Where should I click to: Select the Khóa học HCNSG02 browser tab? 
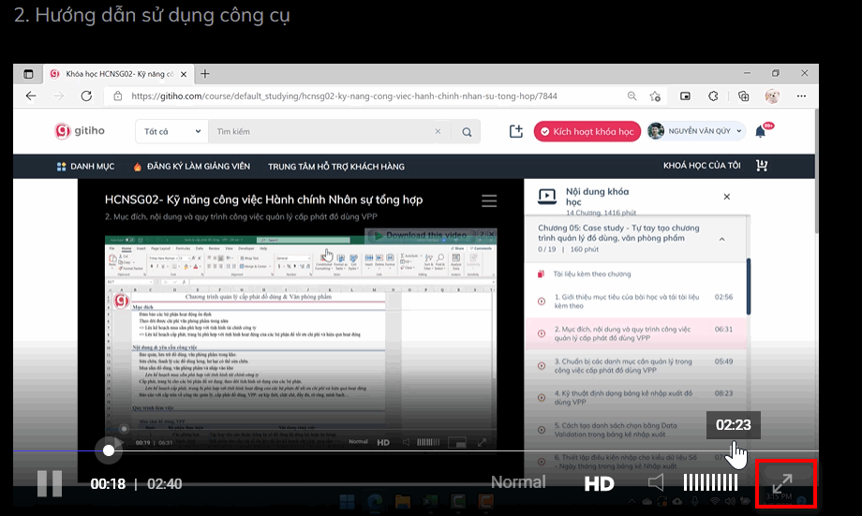coord(119,74)
